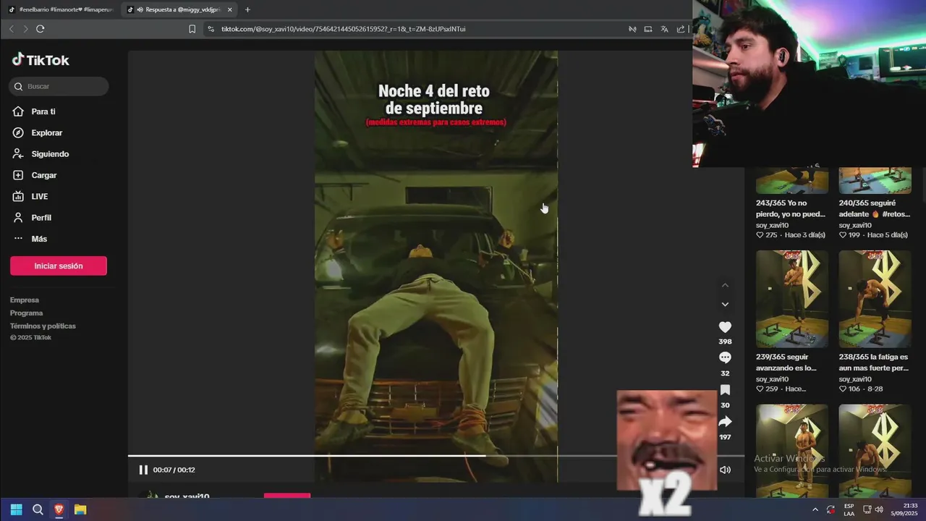Open Windows taskbar search

tap(38, 509)
